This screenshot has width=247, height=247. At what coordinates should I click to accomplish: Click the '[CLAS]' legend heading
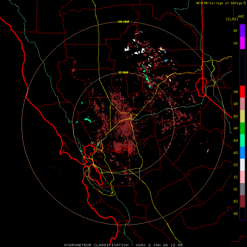click(x=232, y=19)
